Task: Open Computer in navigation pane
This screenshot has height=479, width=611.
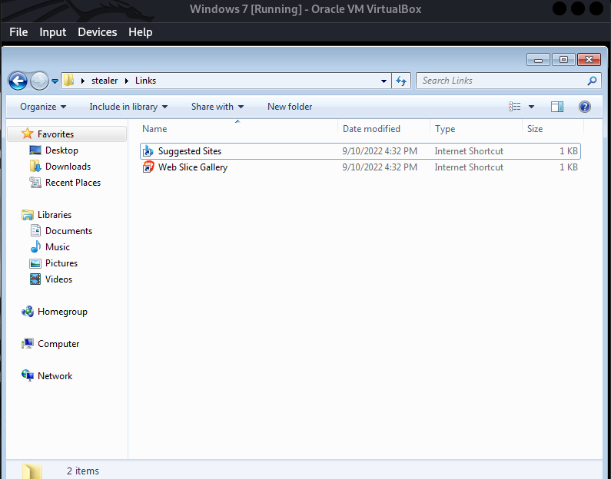Action: point(58,344)
